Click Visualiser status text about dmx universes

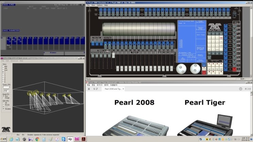[43, 135]
